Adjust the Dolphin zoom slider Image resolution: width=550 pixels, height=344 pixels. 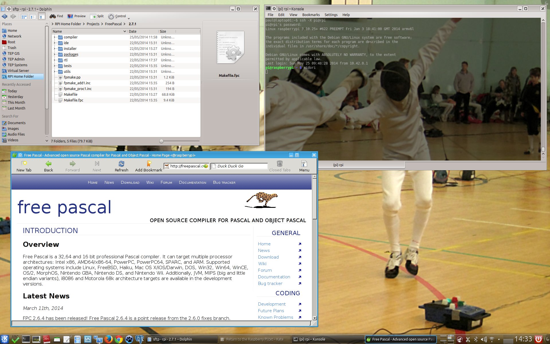click(x=162, y=141)
